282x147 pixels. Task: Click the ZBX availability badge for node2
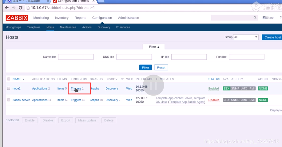[226, 89]
